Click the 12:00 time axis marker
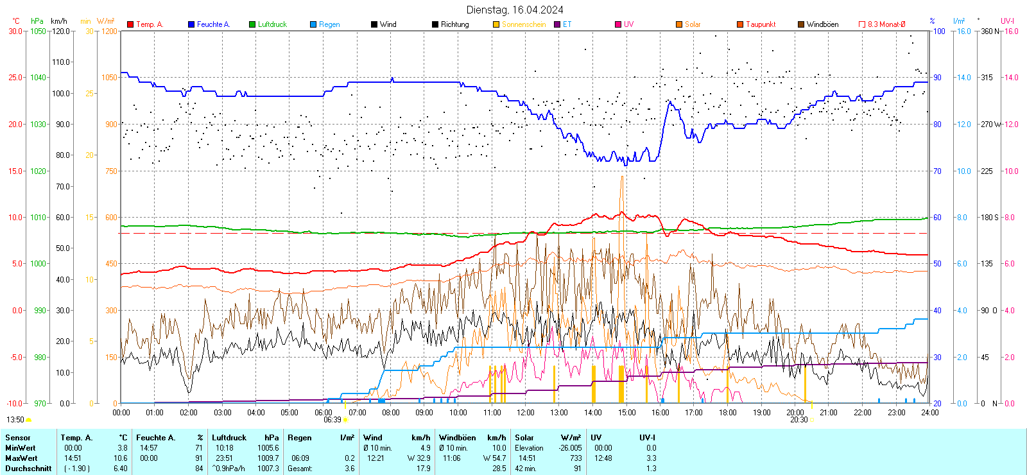 click(x=526, y=412)
